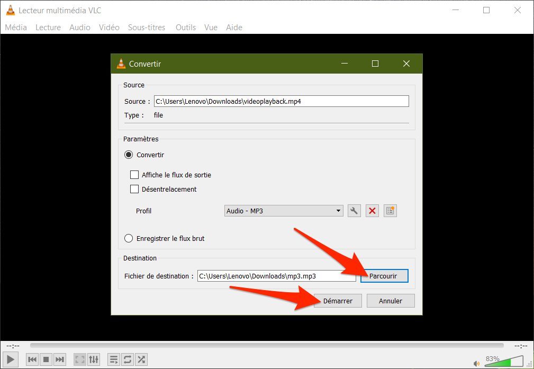Maximize the VLC main window

point(486,10)
